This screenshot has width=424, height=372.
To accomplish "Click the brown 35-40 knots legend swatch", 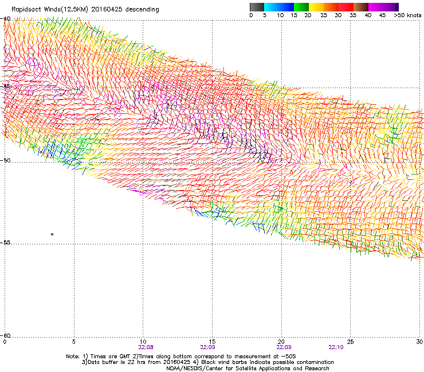I will 361,7.
